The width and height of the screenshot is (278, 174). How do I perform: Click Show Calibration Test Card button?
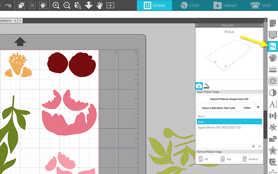(x=219, y=108)
